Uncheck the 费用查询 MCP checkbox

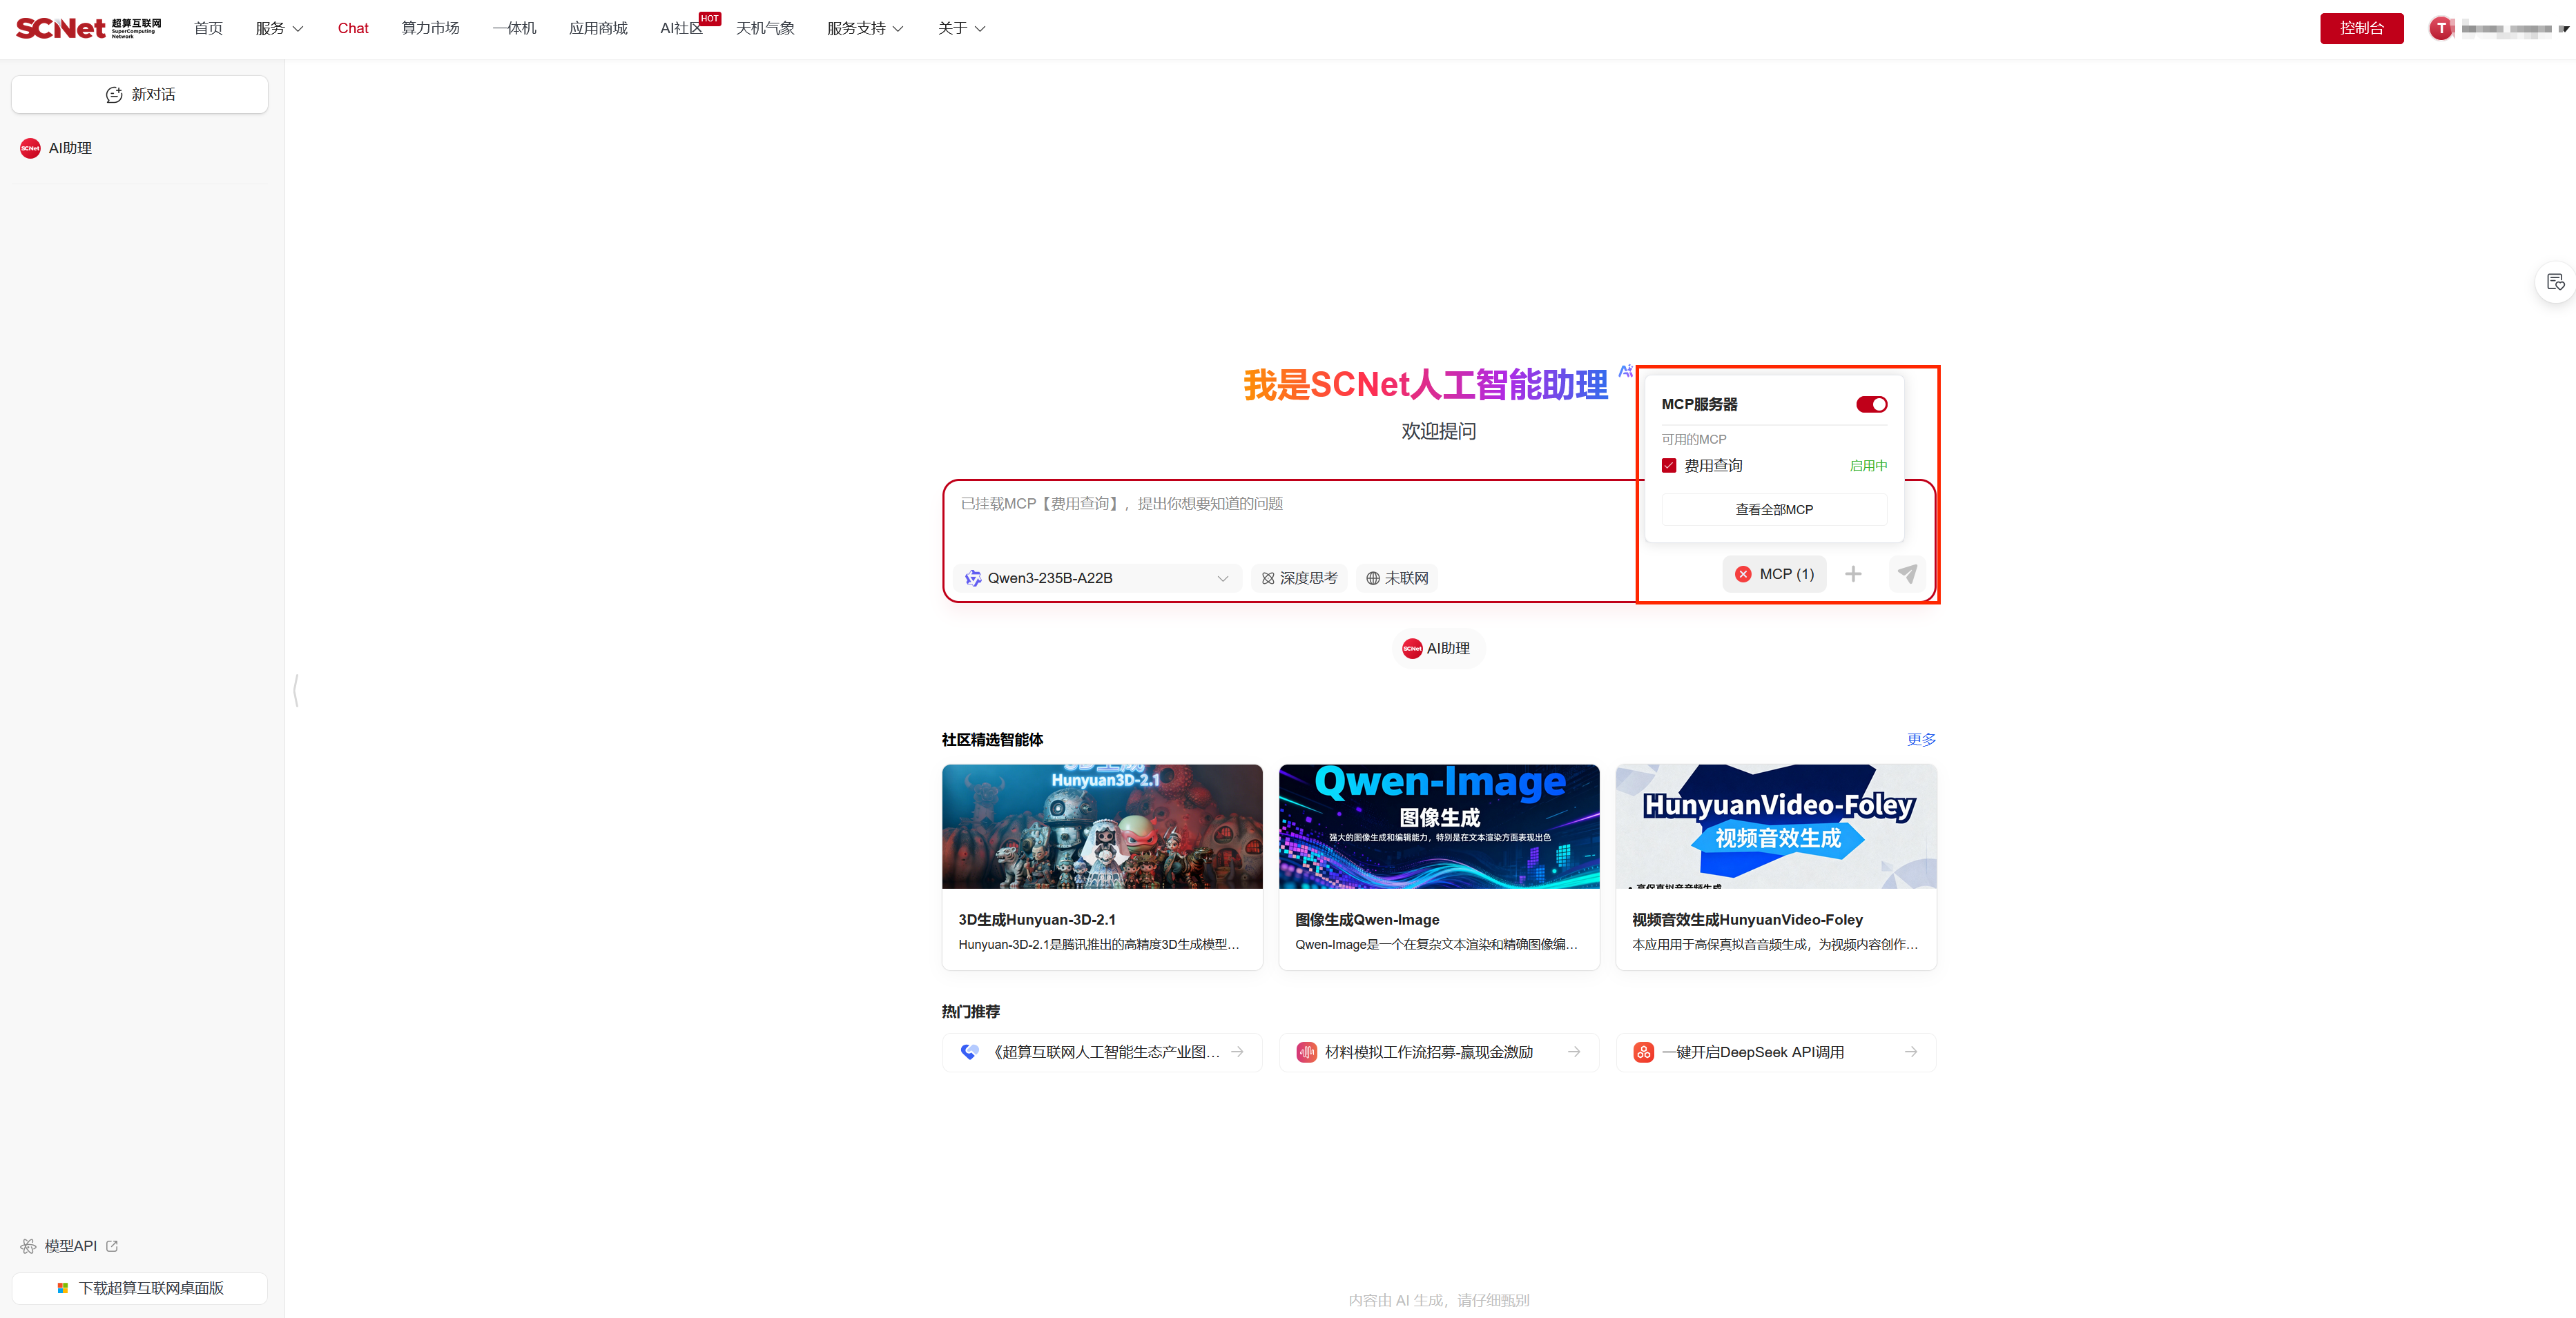point(1669,466)
